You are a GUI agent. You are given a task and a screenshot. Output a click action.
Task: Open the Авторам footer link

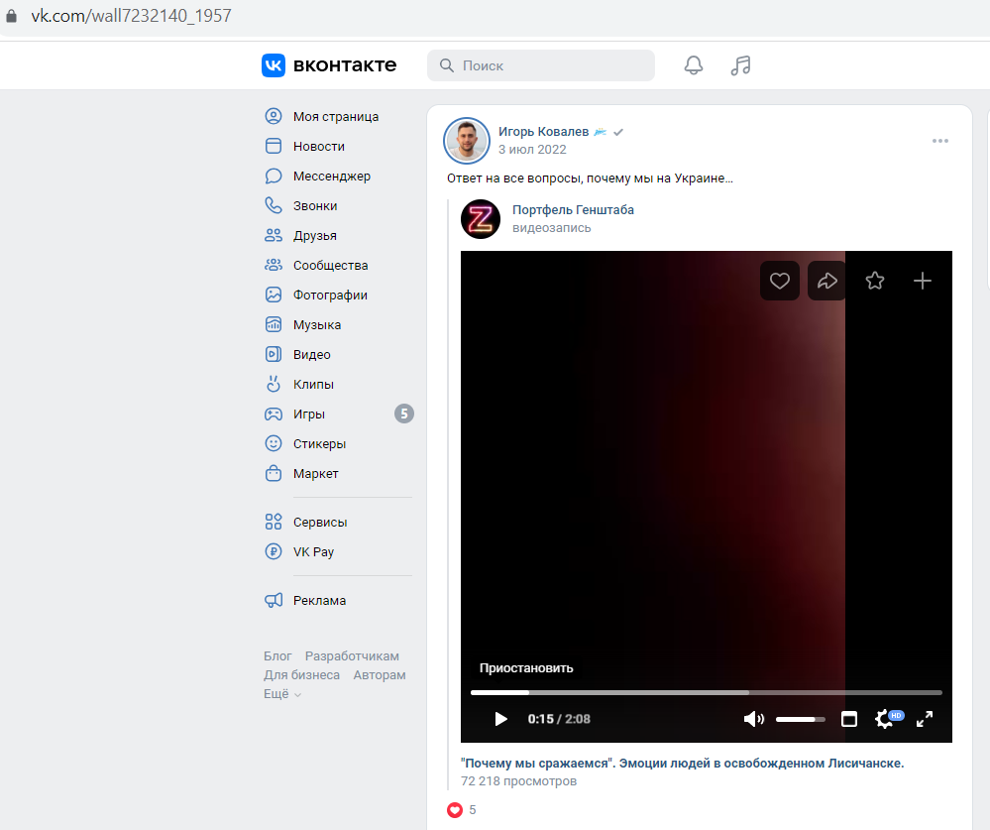tap(380, 674)
